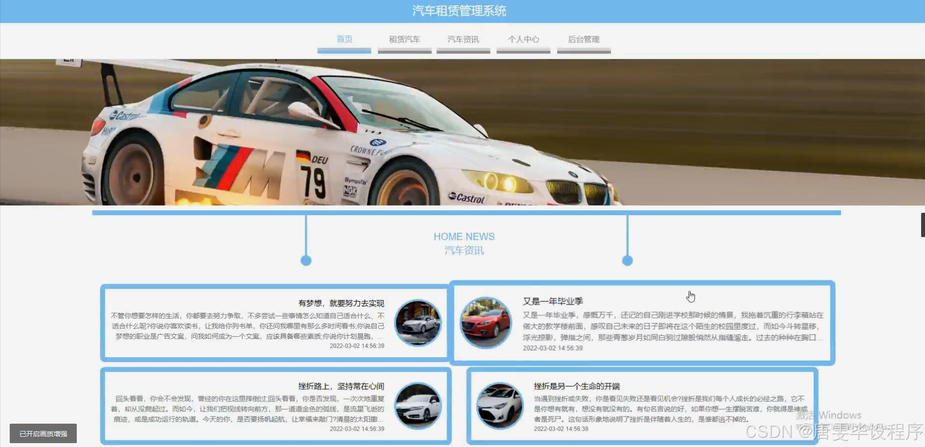Click the date under 挫折路上 article

click(357, 429)
